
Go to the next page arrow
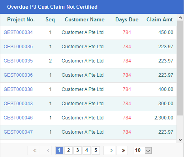(x=109, y=150)
